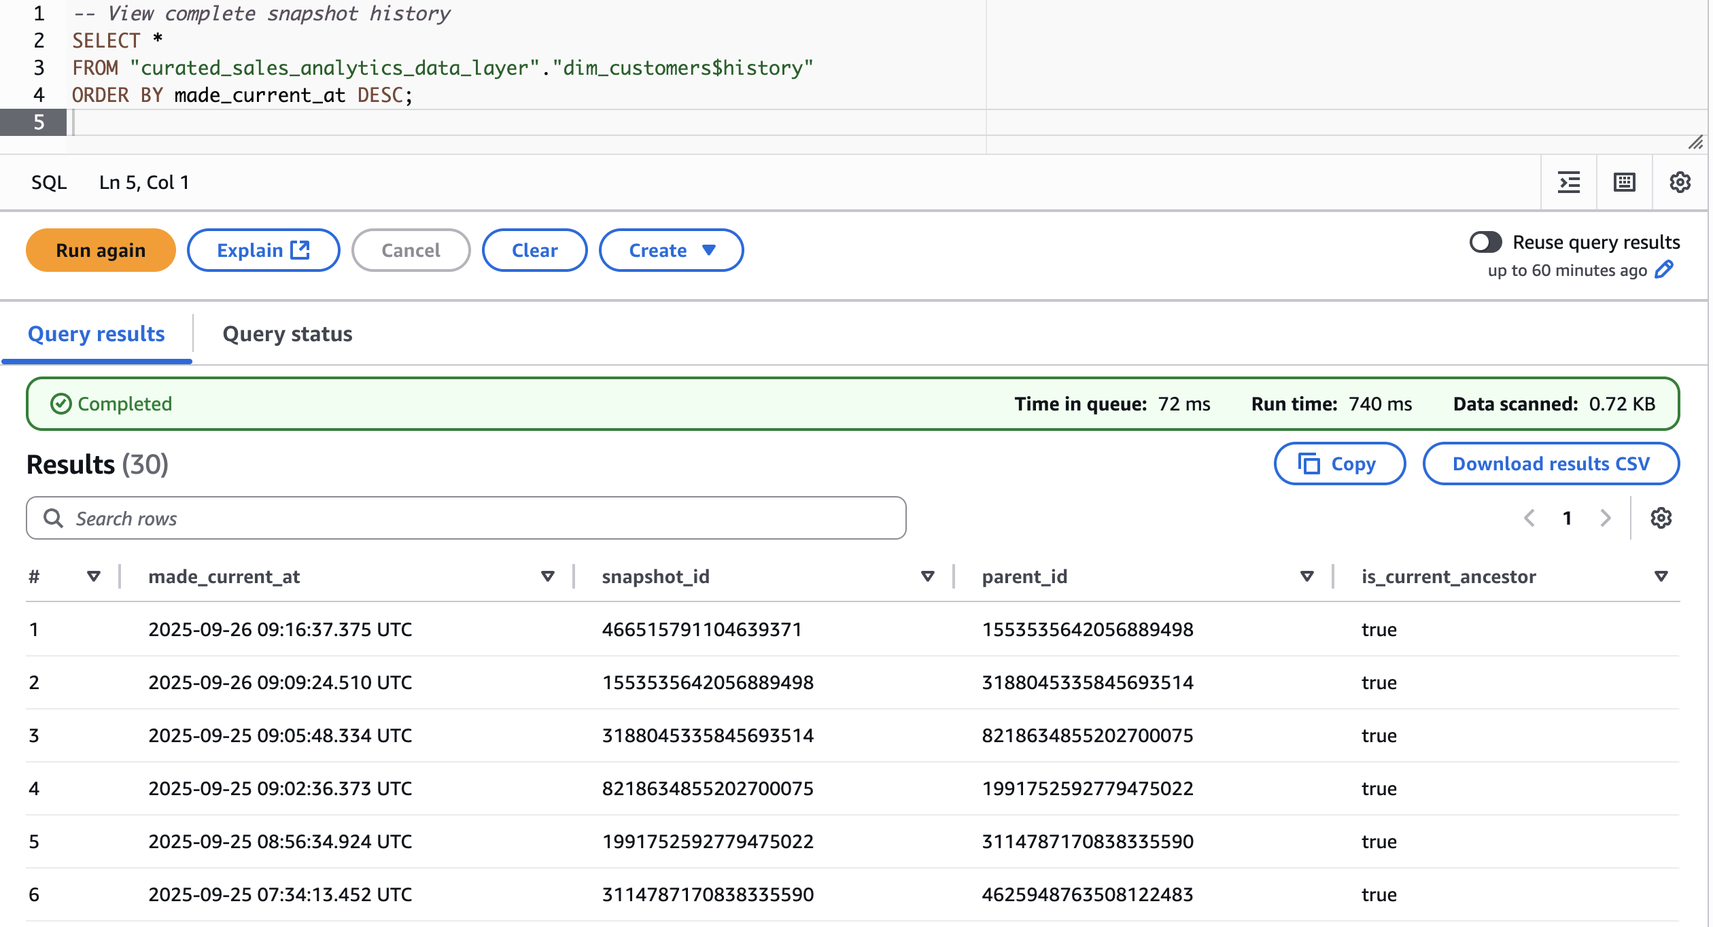Edit reuse time with pencil icon
The width and height of the screenshot is (1713, 927).
pyautogui.click(x=1663, y=270)
